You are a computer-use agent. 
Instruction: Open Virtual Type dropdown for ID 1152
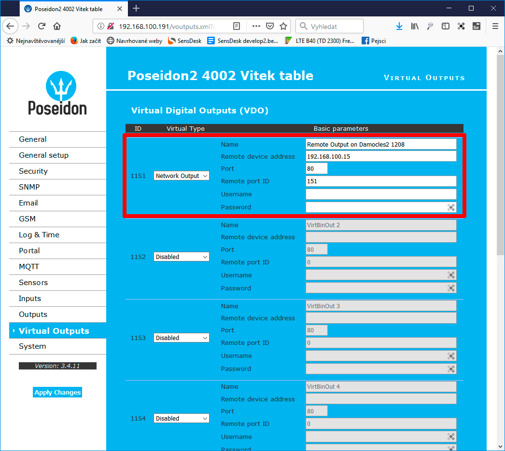(x=182, y=257)
